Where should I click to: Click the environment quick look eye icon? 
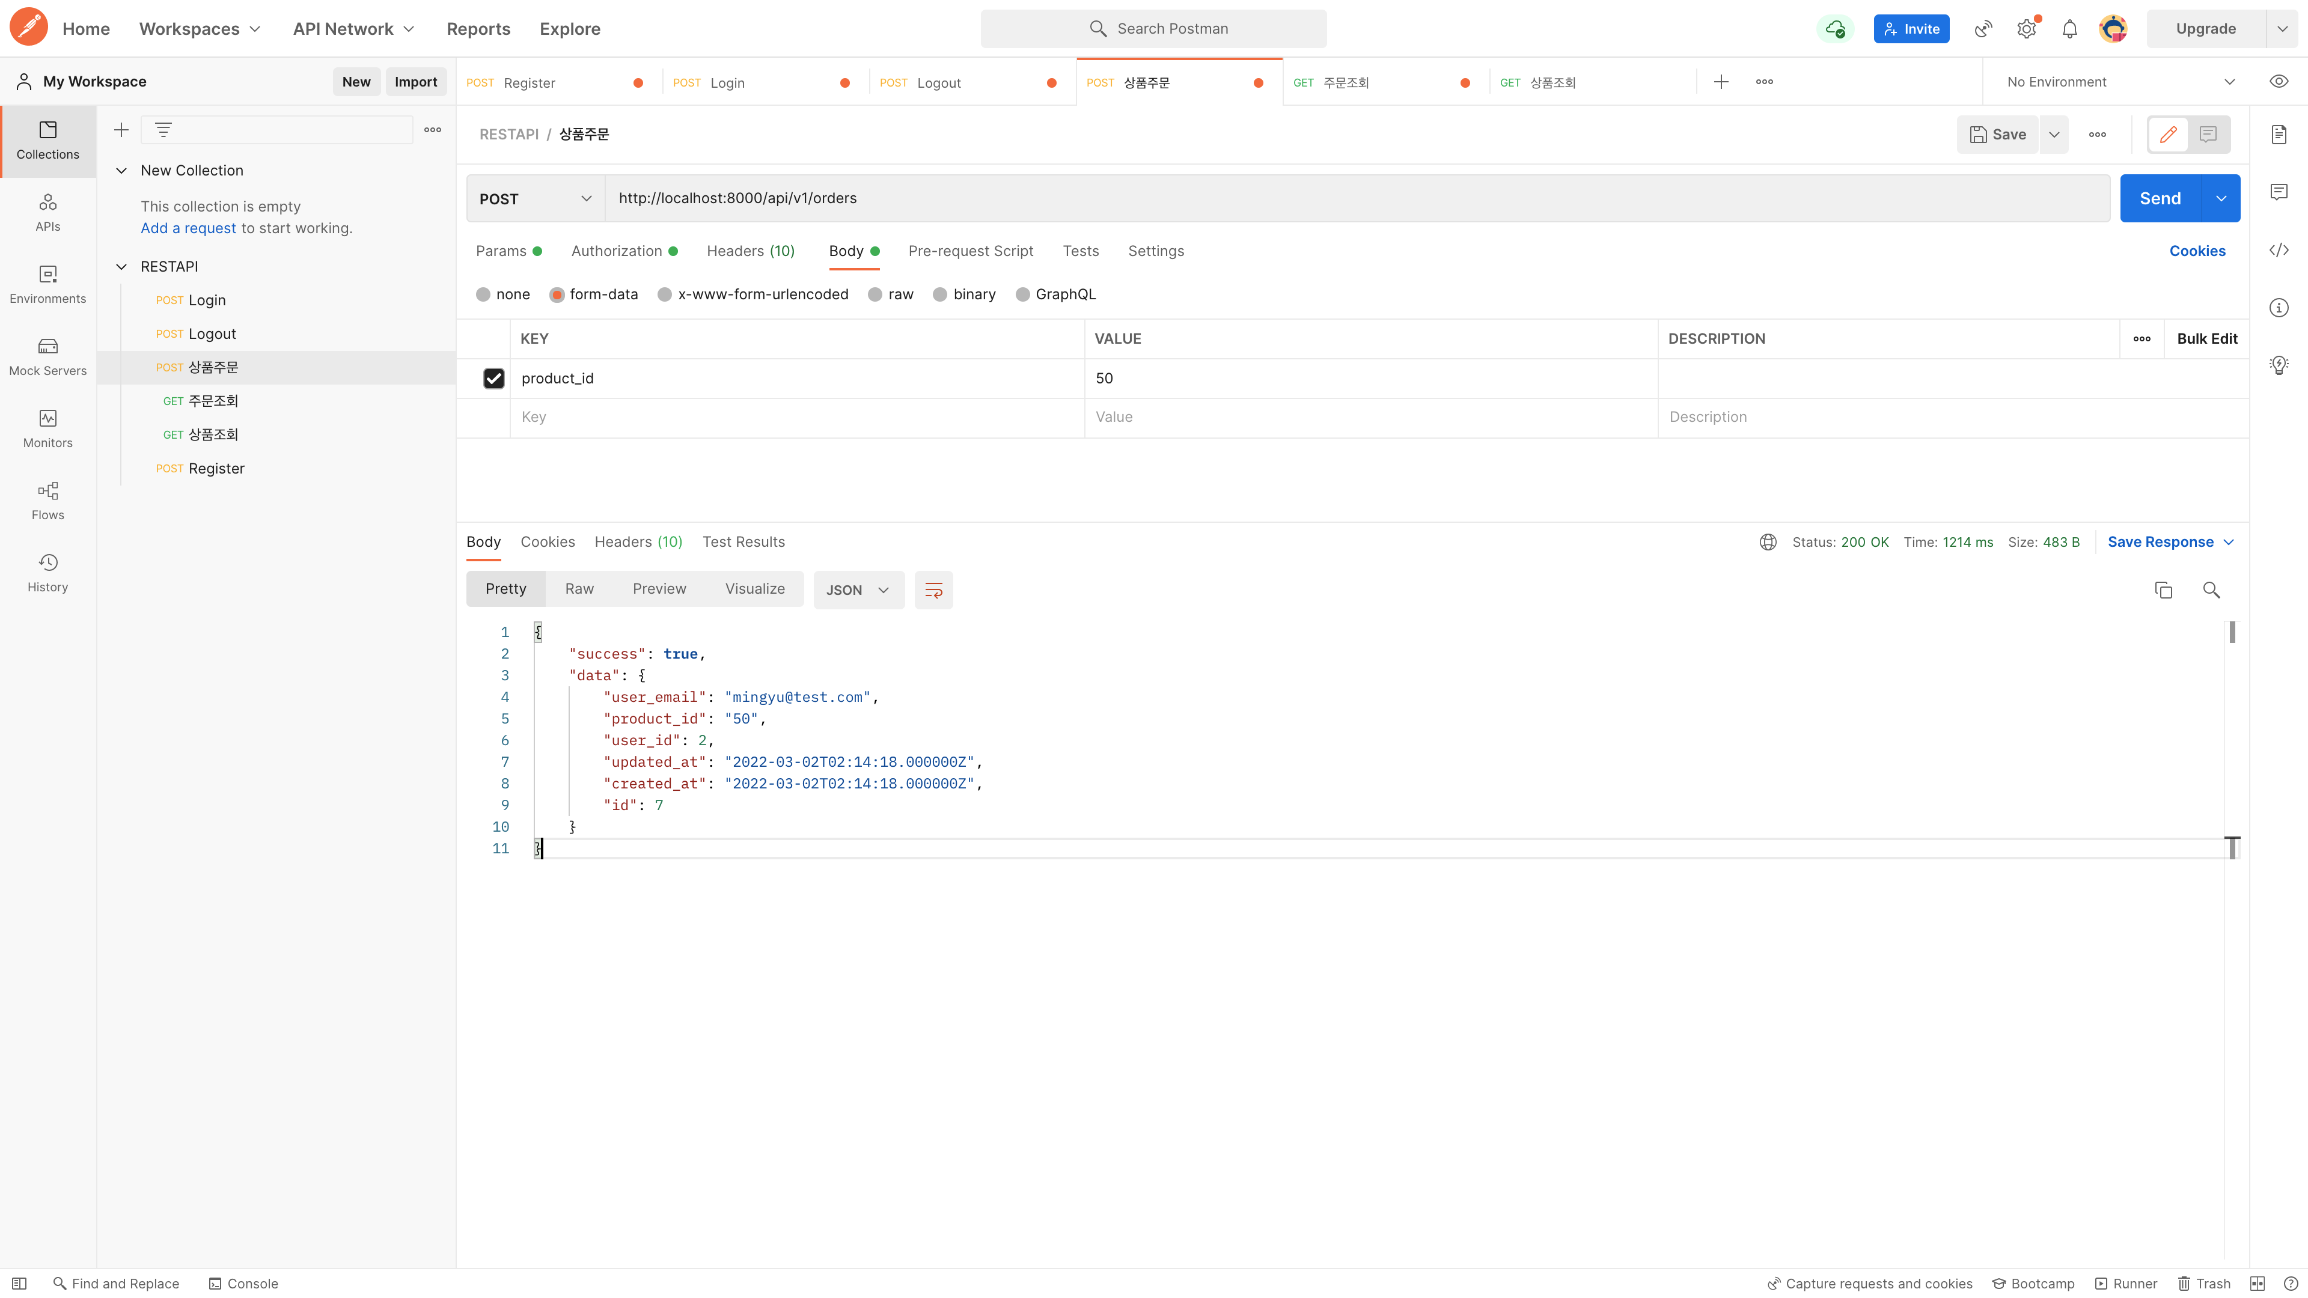pos(2279,82)
